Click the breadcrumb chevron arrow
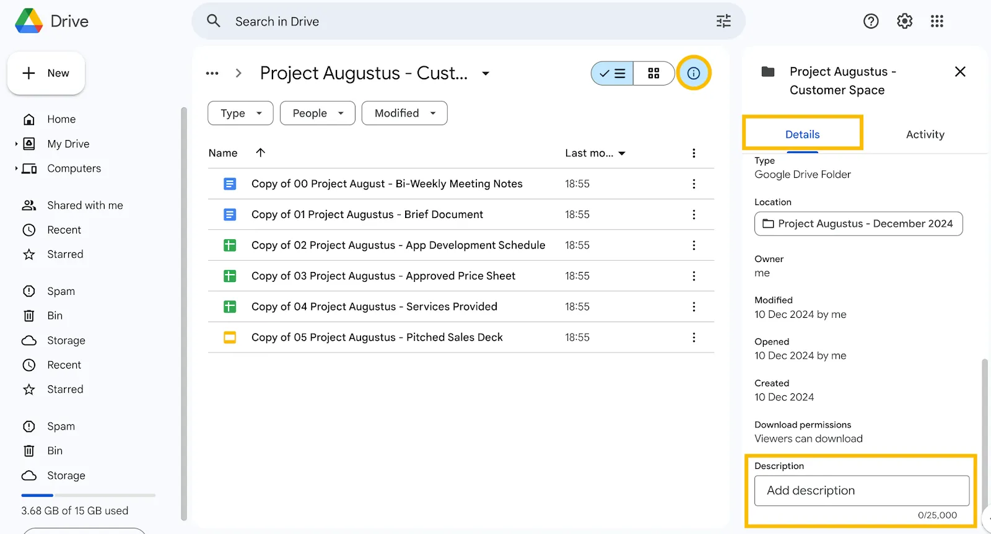Screen dimensions: 991x534 [x=239, y=73]
